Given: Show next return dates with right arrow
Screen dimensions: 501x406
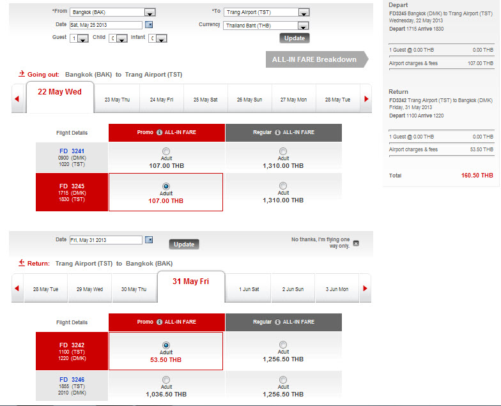Looking at the screenshot, I should 366,289.
